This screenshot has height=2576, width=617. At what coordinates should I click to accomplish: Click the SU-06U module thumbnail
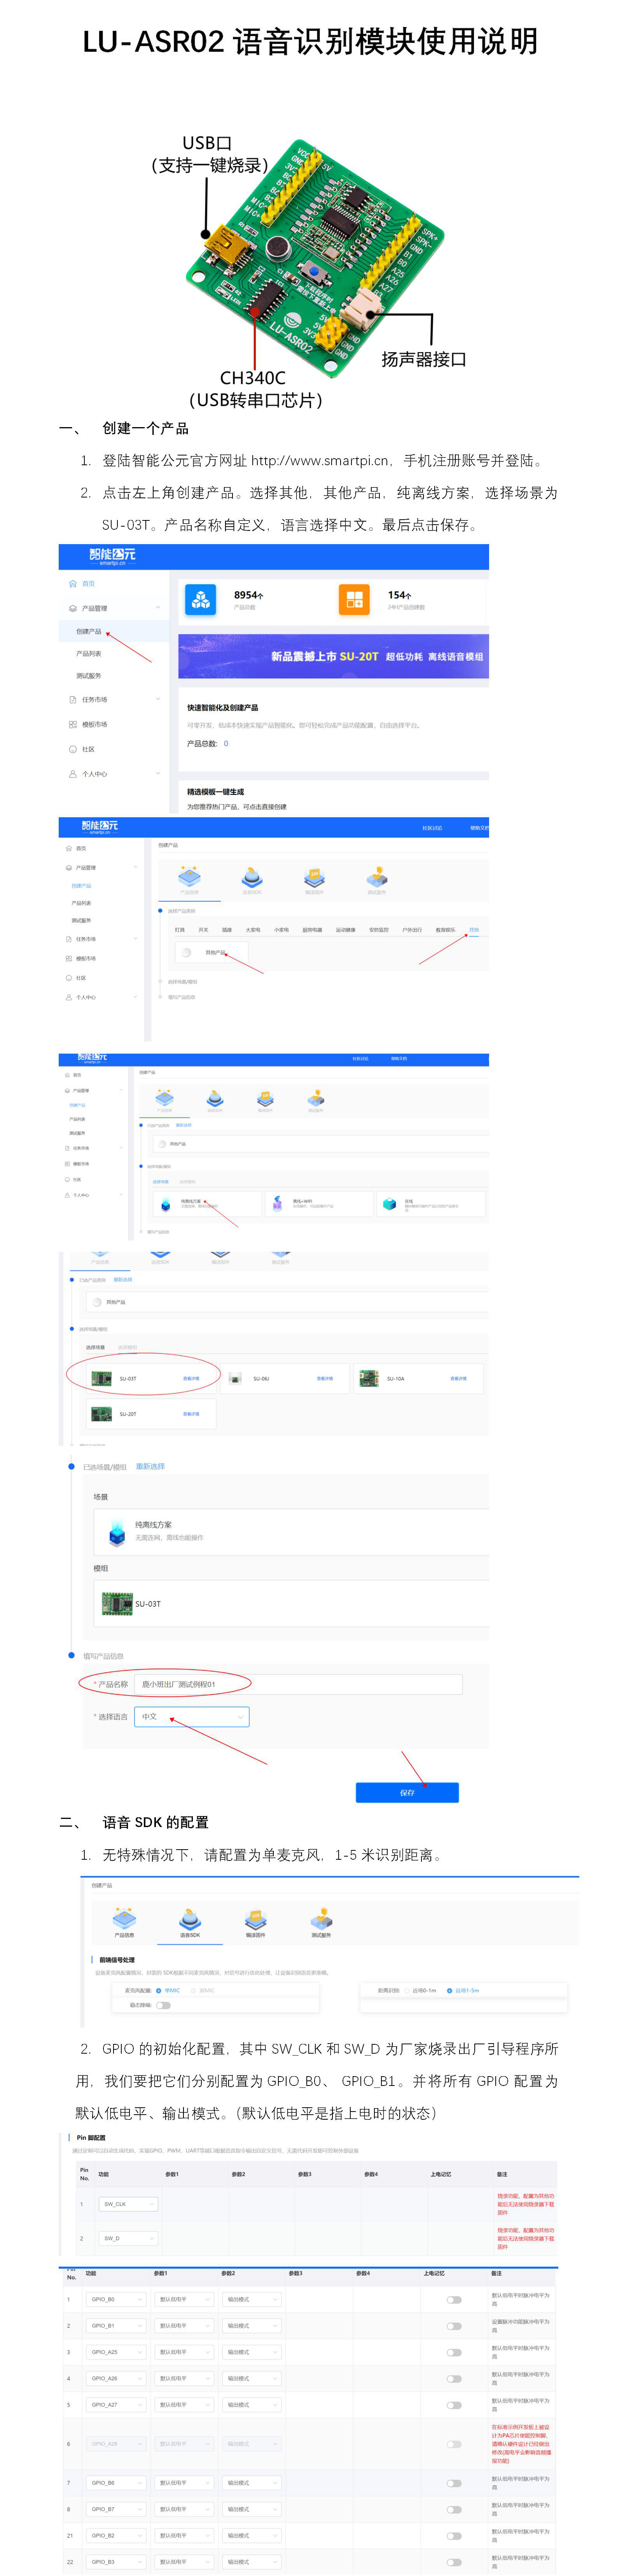tap(235, 1378)
